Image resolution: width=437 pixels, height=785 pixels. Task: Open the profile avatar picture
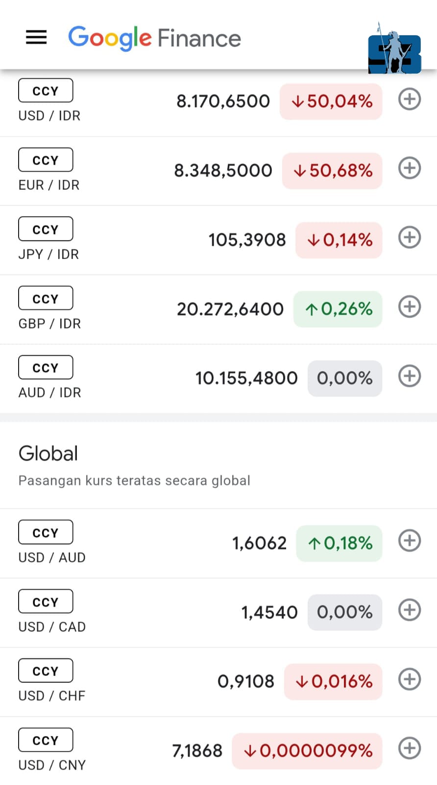coord(394,49)
